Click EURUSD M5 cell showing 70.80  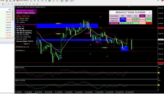[123, 19]
